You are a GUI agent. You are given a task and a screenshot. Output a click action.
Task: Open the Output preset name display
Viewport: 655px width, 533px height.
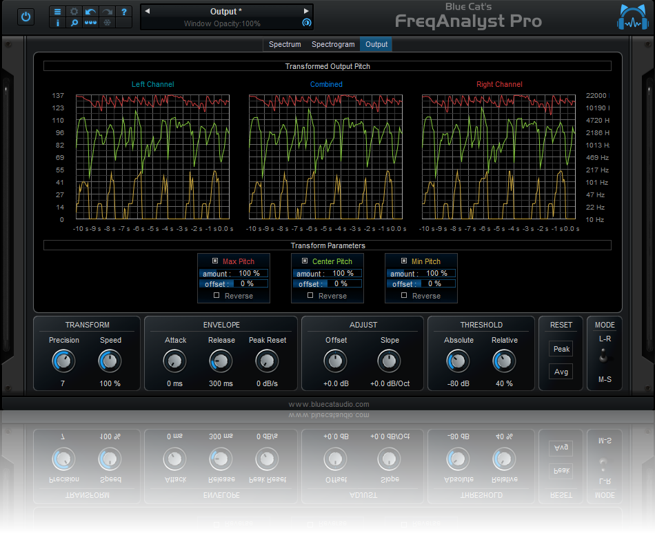(226, 12)
